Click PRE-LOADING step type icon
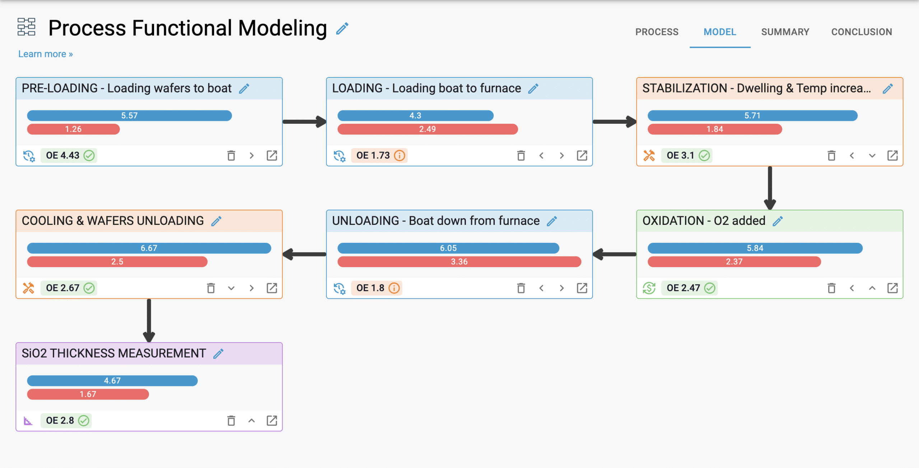This screenshot has height=468, width=919. 29,156
